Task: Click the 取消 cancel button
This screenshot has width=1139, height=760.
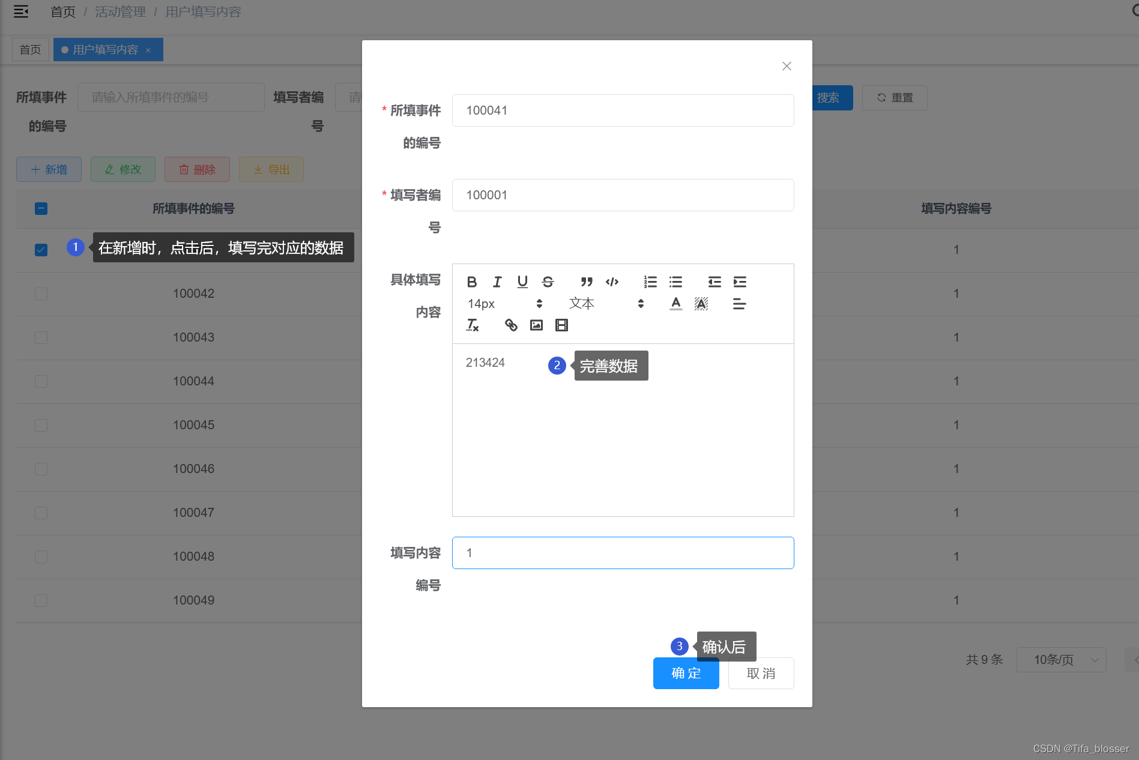Action: (x=761, y=674)
